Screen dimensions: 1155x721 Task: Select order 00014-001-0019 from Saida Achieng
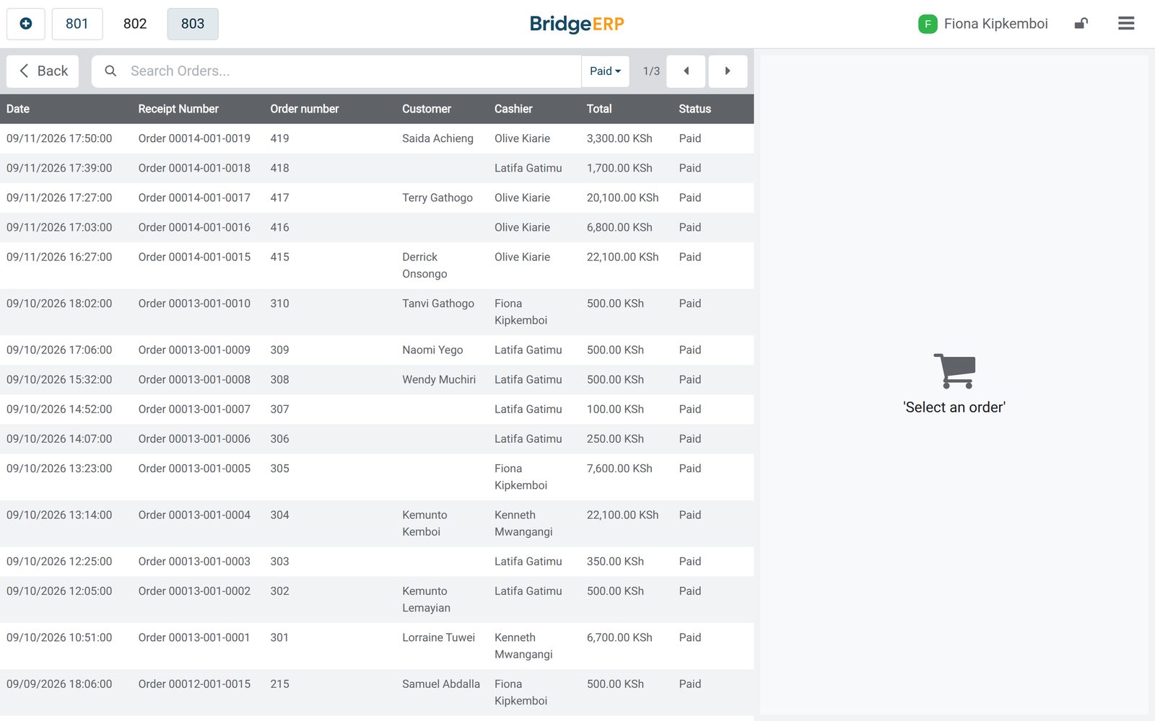click(x=377, y=138)
